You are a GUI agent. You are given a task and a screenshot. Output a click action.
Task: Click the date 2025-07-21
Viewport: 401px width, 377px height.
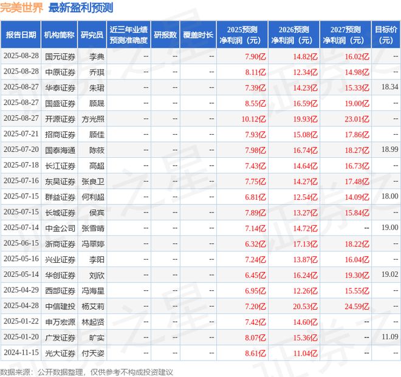21,134
